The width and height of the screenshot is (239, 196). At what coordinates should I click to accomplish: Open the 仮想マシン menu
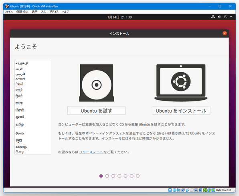click(x=22, y=12)
